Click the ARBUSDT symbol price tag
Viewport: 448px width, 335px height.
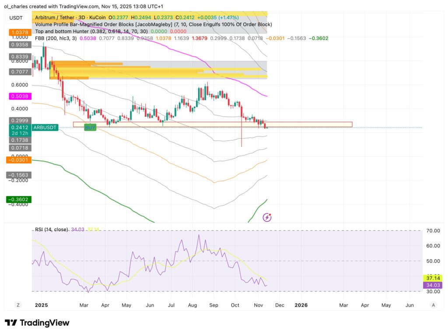coord(45,128)
